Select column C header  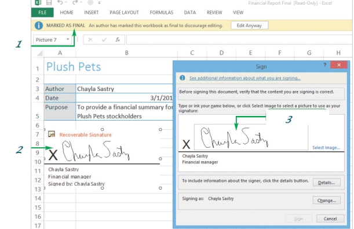[x=192, y=53]
